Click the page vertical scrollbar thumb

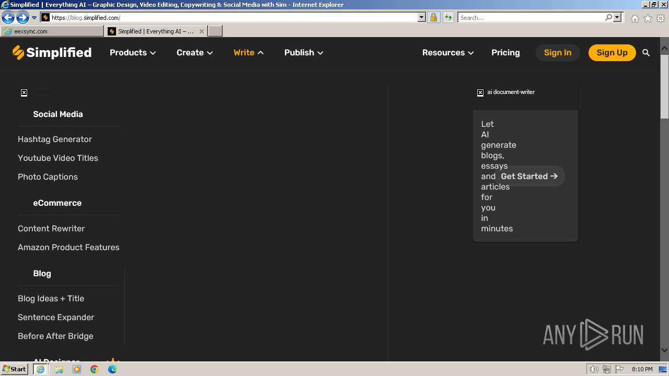click(664, 87)
